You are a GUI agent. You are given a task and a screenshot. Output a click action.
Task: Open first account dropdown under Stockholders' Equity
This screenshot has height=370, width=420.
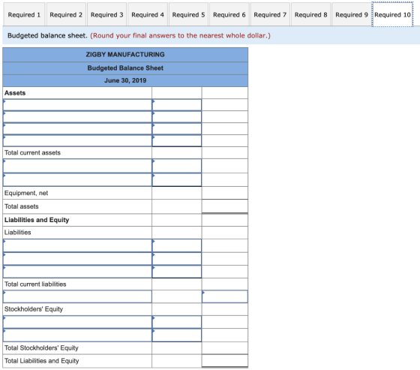(77, 322)
